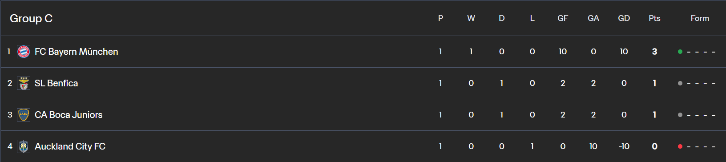Click the CA Boca Juniors crest icon
This screenshot has width=726, height=162.
point(24,115)
